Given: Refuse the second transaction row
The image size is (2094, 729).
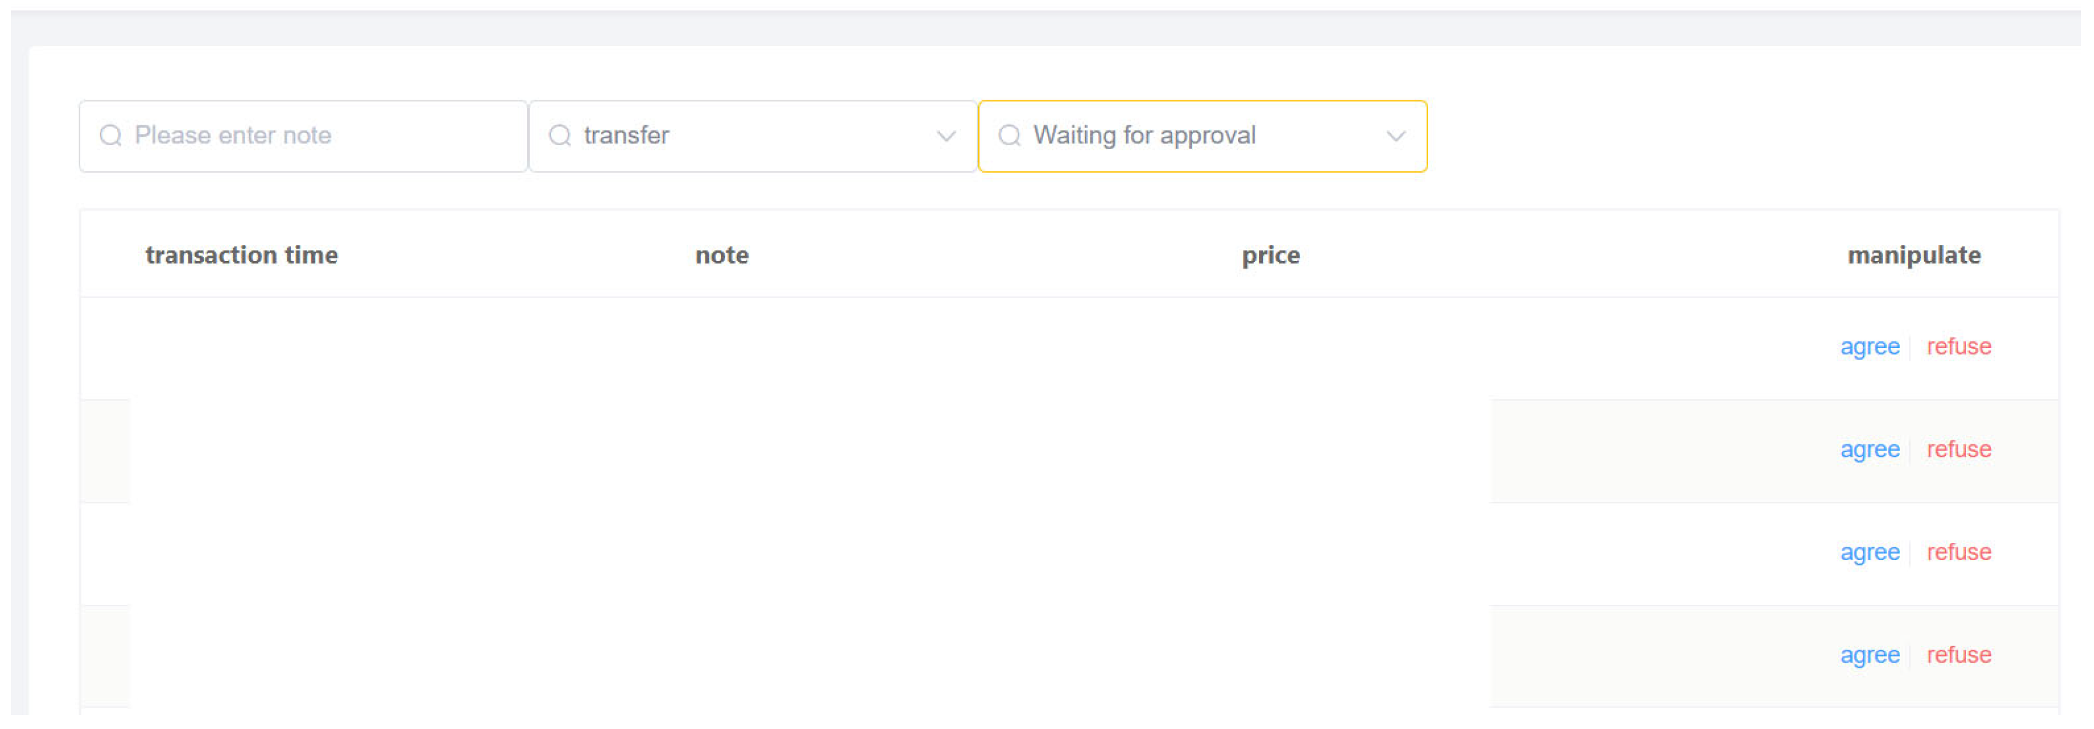Looking at the screenshot, I should (1959, 450).
